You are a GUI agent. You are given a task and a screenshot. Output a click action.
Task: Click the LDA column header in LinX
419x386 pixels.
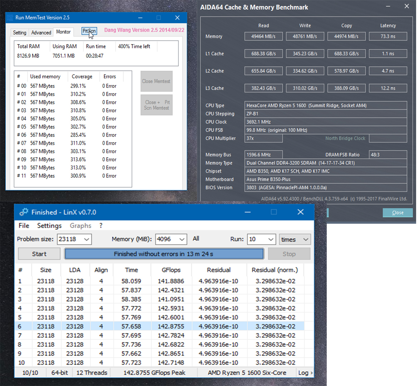[75, 270]
